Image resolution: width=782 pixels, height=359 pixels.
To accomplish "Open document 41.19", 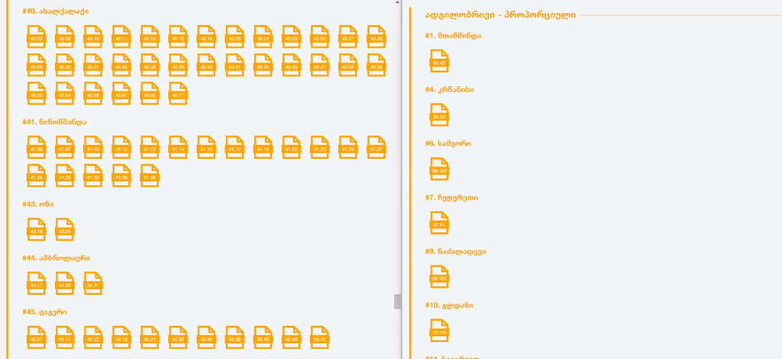I will pos(263,147).
